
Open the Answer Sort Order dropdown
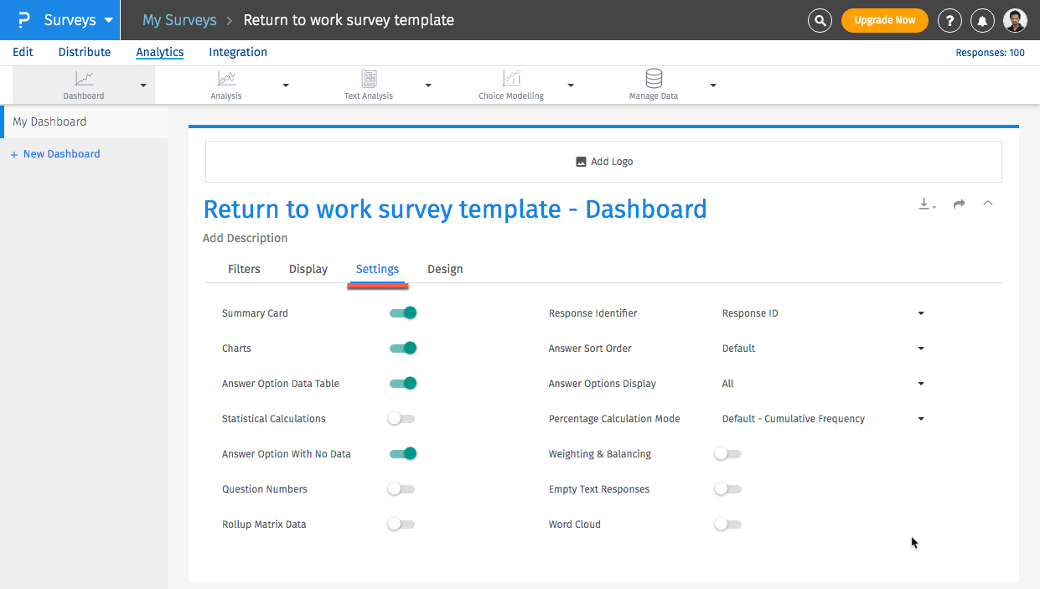point(920,348)
